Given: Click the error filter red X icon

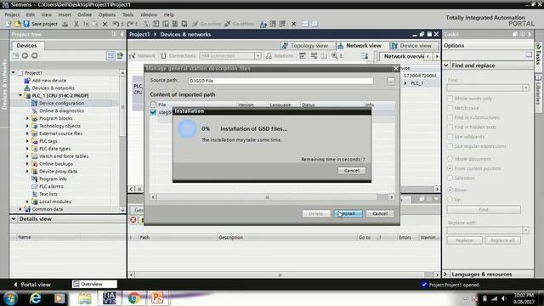Looking at the screenshot, I should point(133,219).
